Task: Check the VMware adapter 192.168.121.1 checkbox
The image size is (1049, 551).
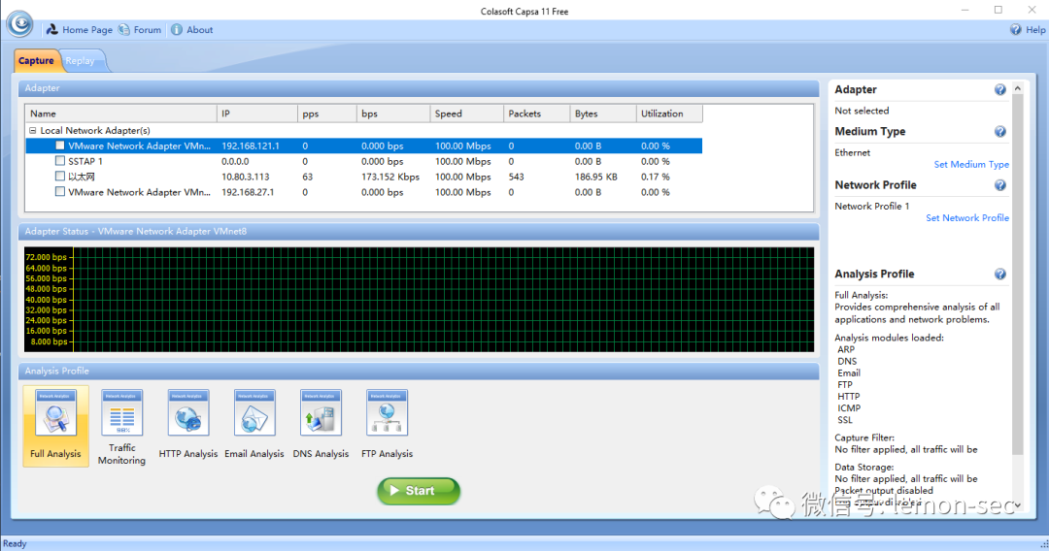Action: click(60, 146)
